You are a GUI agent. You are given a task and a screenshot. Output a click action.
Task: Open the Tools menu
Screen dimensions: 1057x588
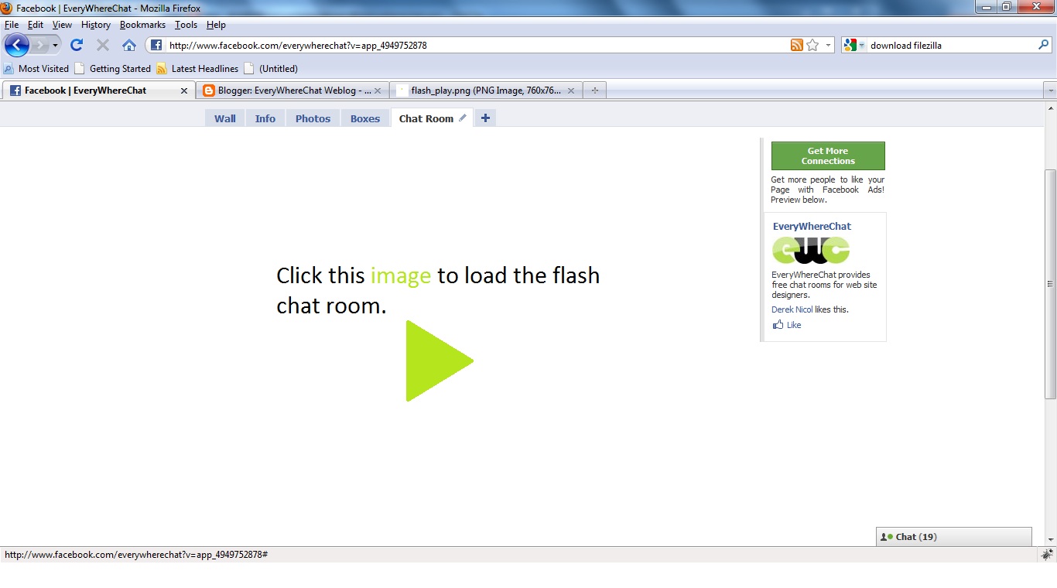pos(186,25)
